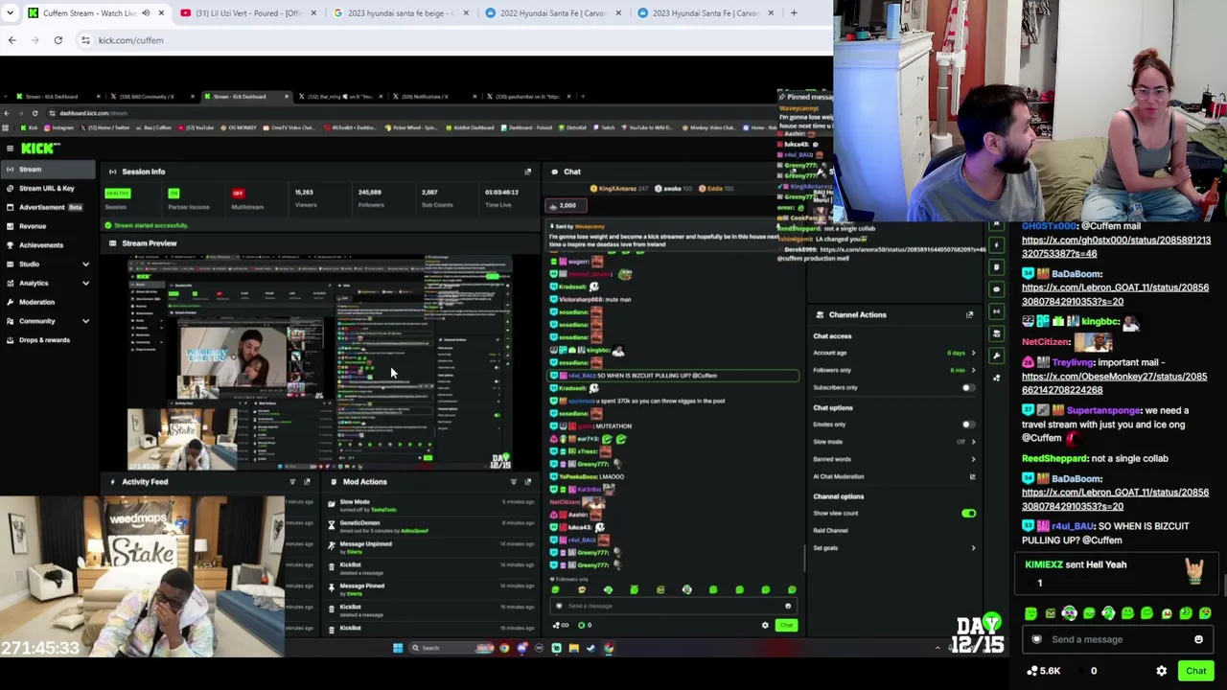Viewport: 1227px width, 690px height.
Task: Open the Activity Feed filter
Action: pos(292,482)
